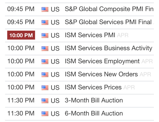Open ISM Services PMI APR event
Viewport: 159px width, 122px height.
[x=97, y=35]
